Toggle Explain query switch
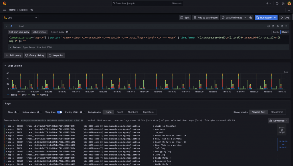The height and width of the screenshot is (166, 293). pyautogui.click(x=68, y=32)
